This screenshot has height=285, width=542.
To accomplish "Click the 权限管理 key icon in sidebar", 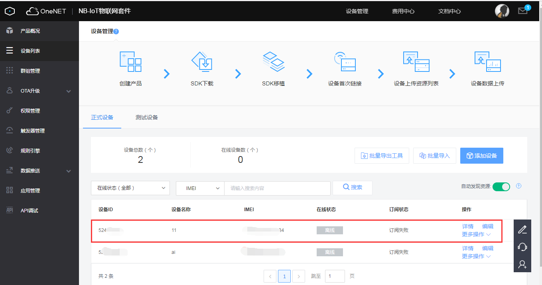I will pos(10,111).
